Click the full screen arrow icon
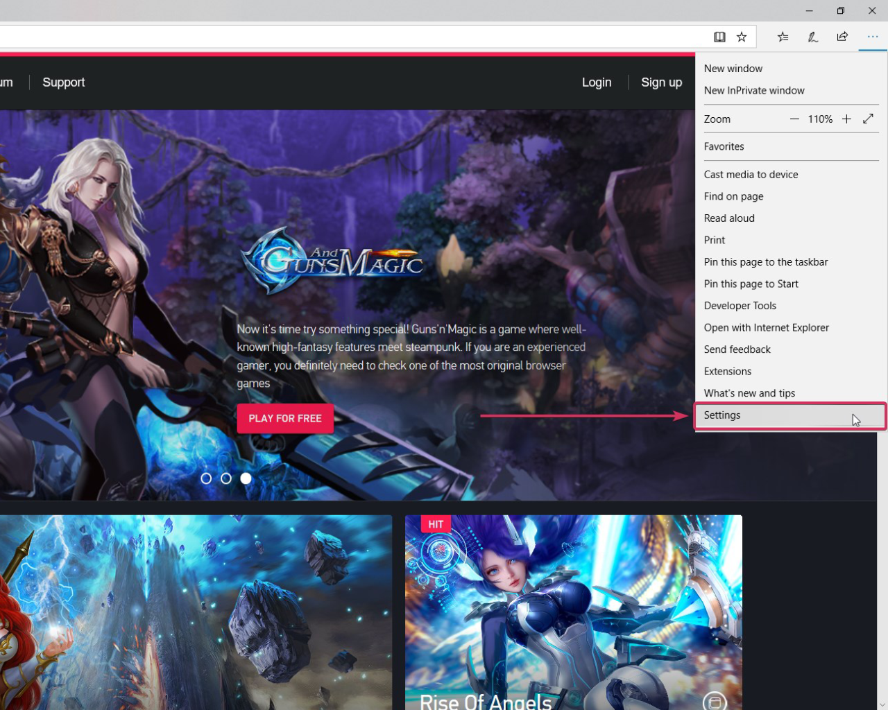This screenshot has width=888, height=710. [868, 119]
